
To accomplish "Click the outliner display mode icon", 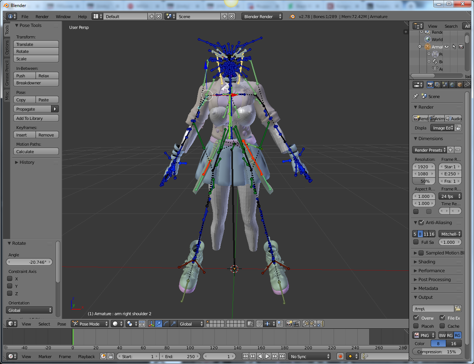I will click(418, 26).
